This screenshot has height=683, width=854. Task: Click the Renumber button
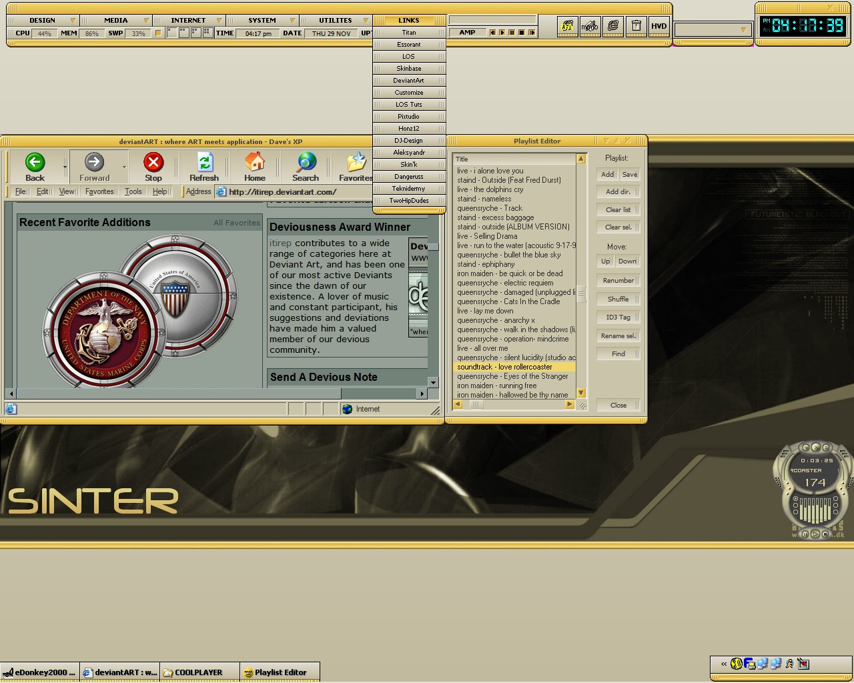click(618, 280)
